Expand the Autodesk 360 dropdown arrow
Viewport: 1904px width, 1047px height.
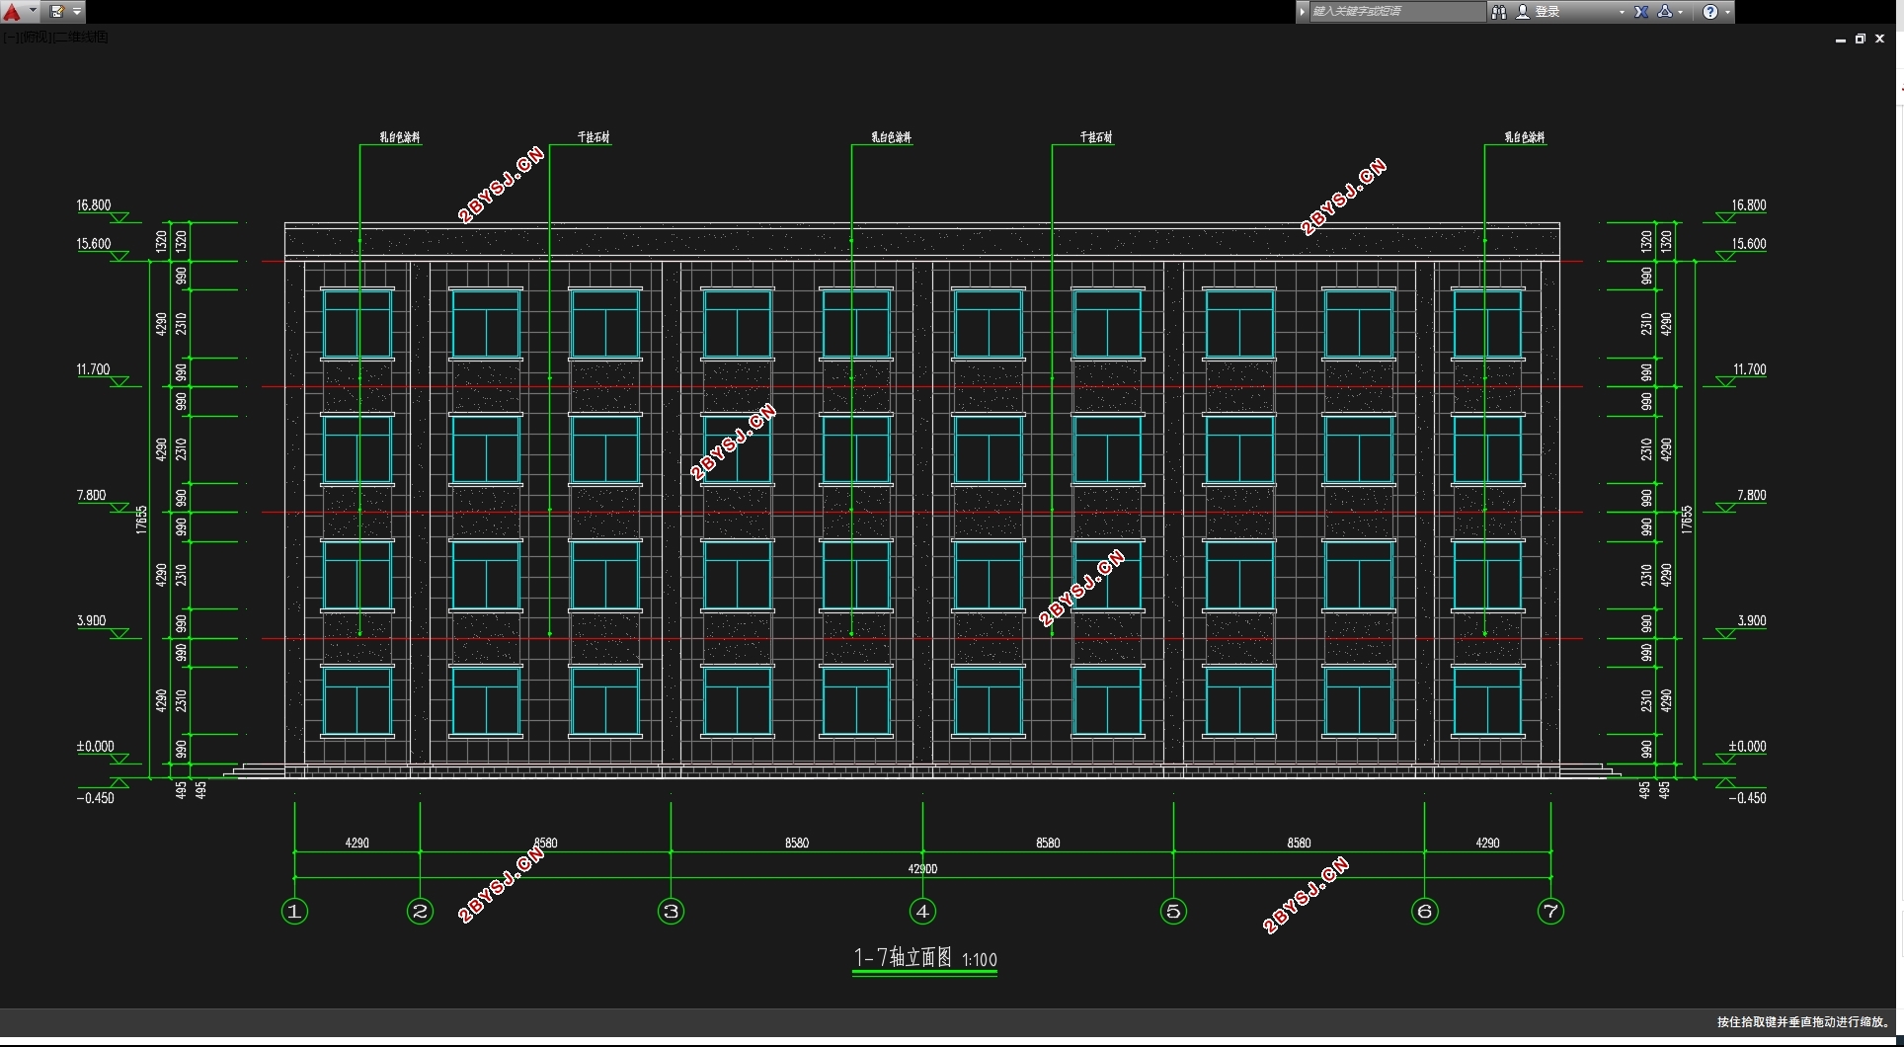[1680, 12]
